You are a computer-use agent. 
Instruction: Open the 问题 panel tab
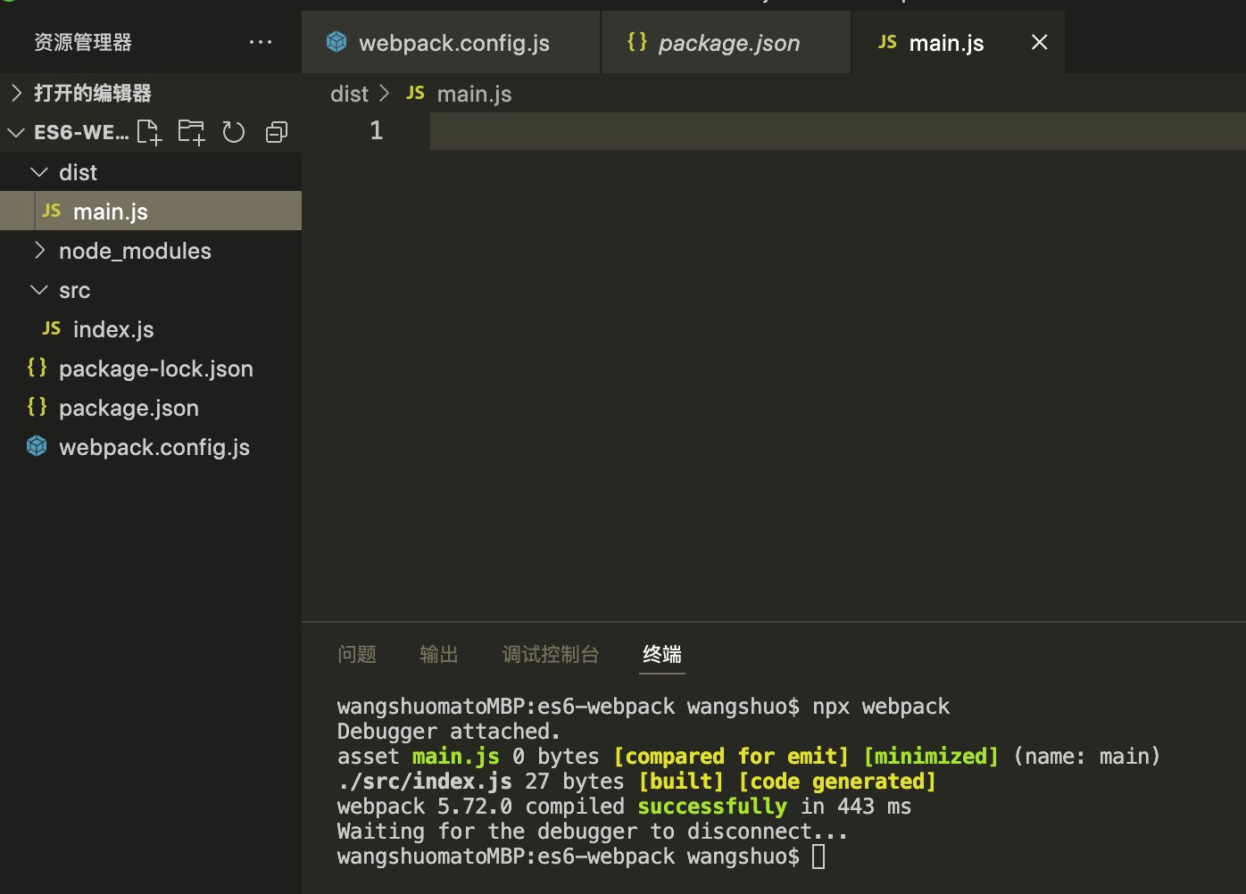[x=357, y=654]
